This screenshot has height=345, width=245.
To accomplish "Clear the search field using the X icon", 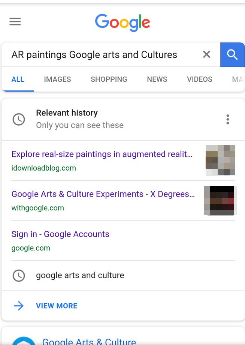I will click(206, 54).
